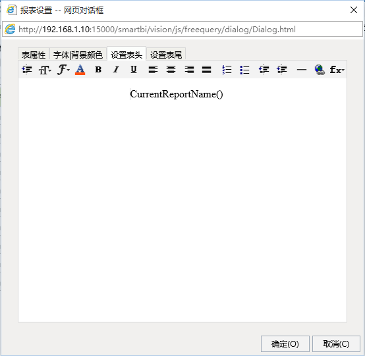Insert a hyperlink with globe icon

(320, 70)
